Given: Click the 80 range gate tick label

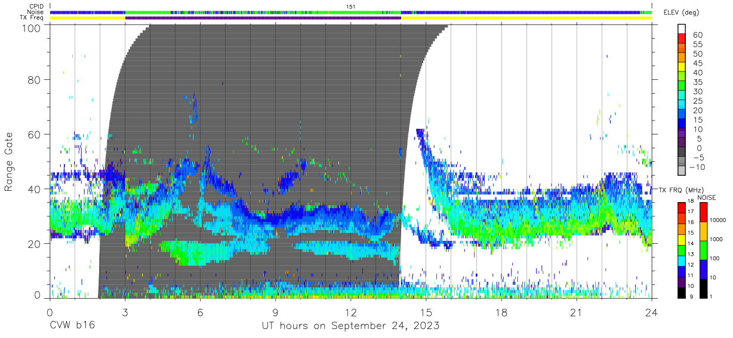Looking at the screenshot, I should 35,79.
